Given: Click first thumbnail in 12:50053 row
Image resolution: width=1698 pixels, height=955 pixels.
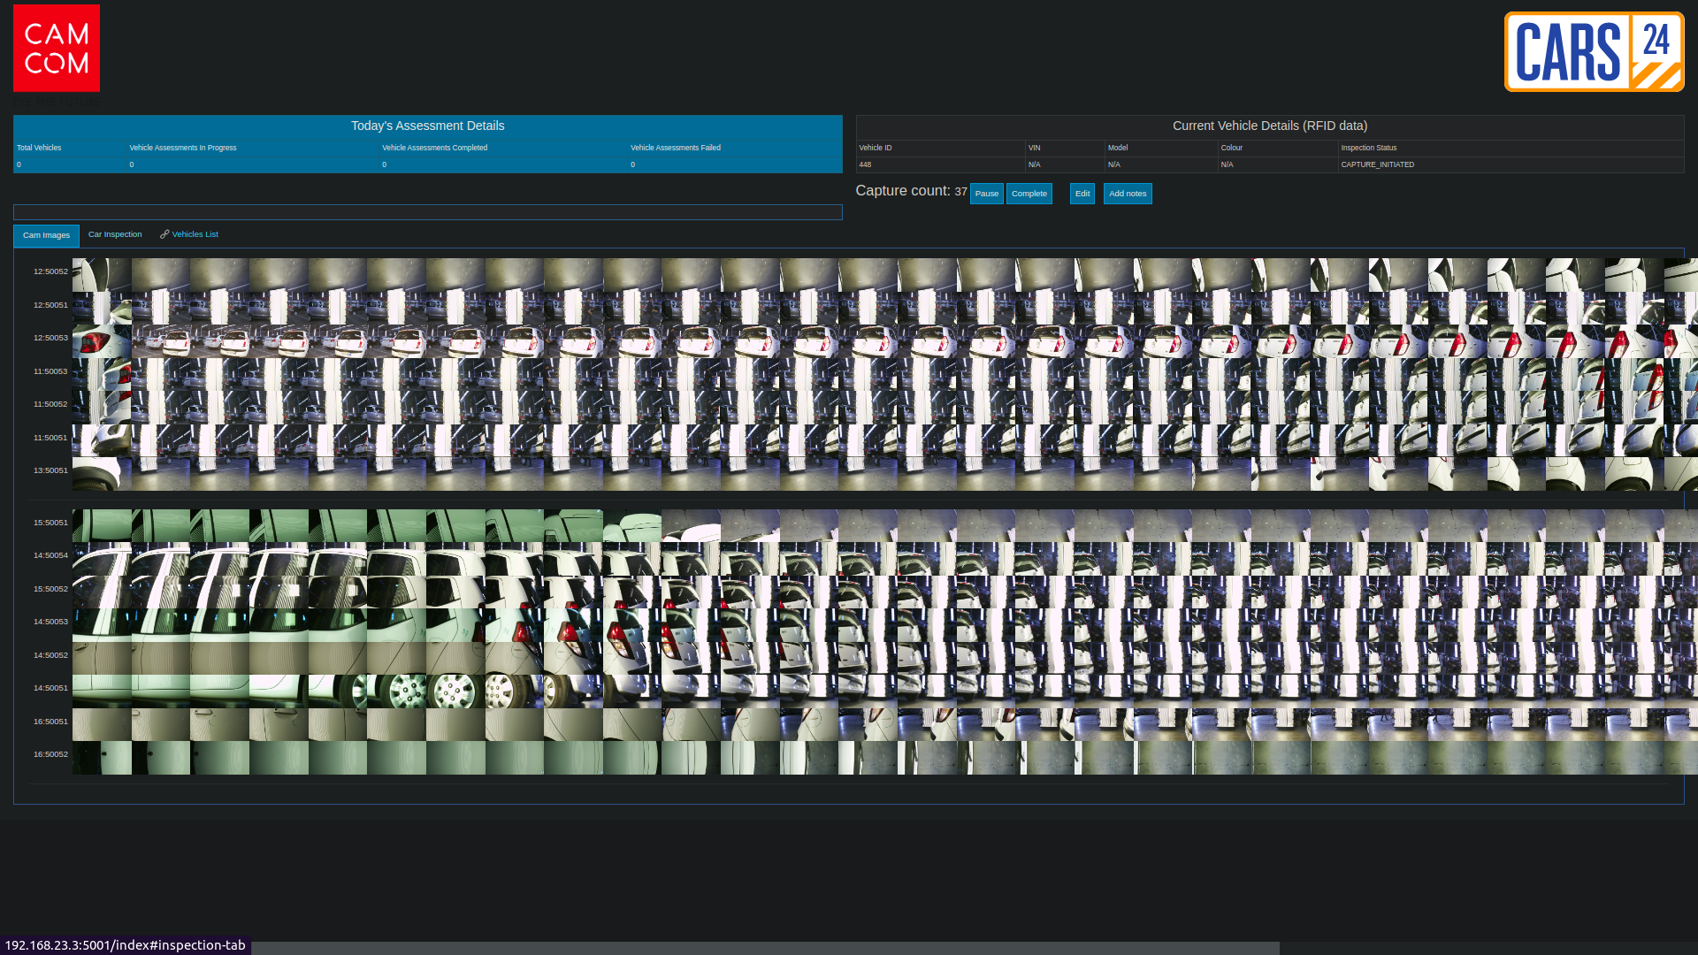Looking at the screenshot, I should pyautogui.click(x=102, y=341).
